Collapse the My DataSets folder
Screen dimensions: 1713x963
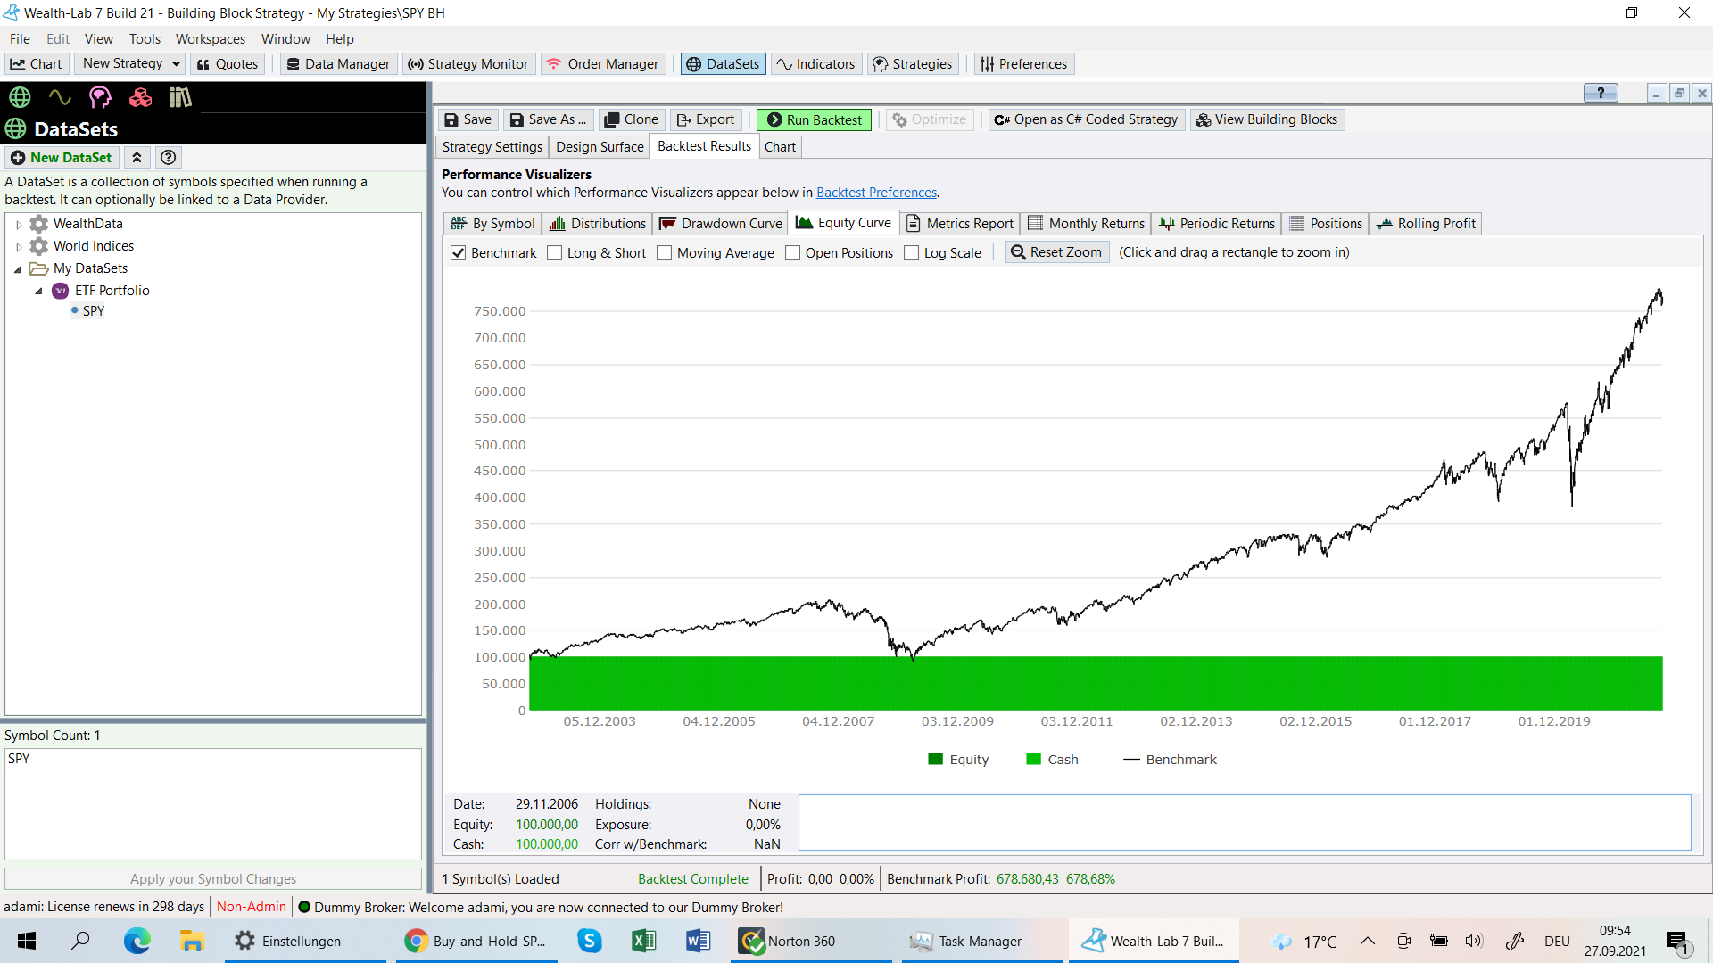tap(18, 269)
